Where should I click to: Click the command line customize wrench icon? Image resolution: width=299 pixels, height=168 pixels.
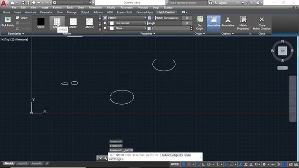point(105,158)
